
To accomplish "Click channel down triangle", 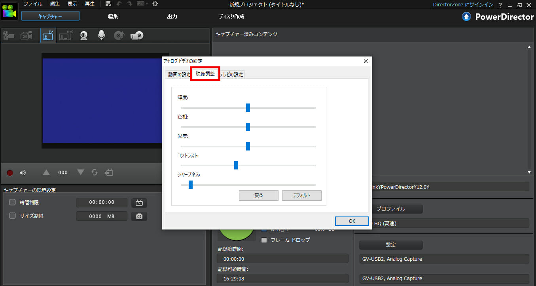I will (81, 172).
